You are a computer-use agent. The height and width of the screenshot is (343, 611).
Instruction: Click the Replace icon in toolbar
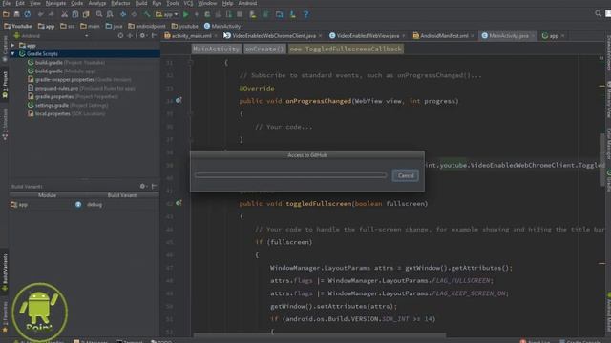click(x=110, y=14)
